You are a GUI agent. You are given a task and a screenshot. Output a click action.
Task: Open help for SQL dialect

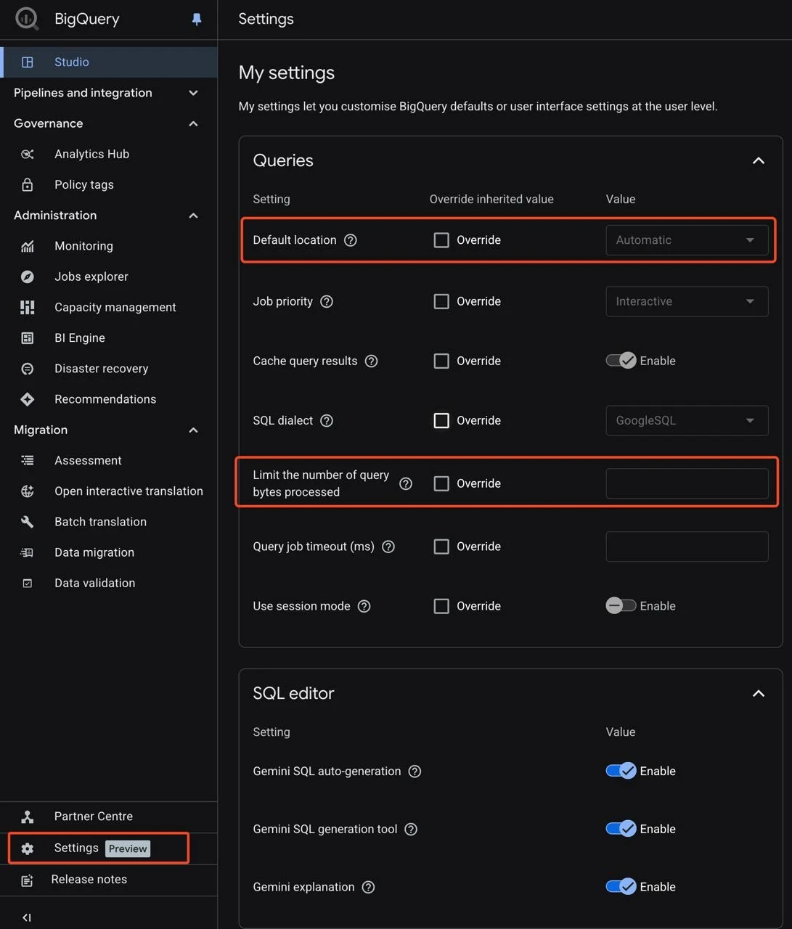coord(327,421)
